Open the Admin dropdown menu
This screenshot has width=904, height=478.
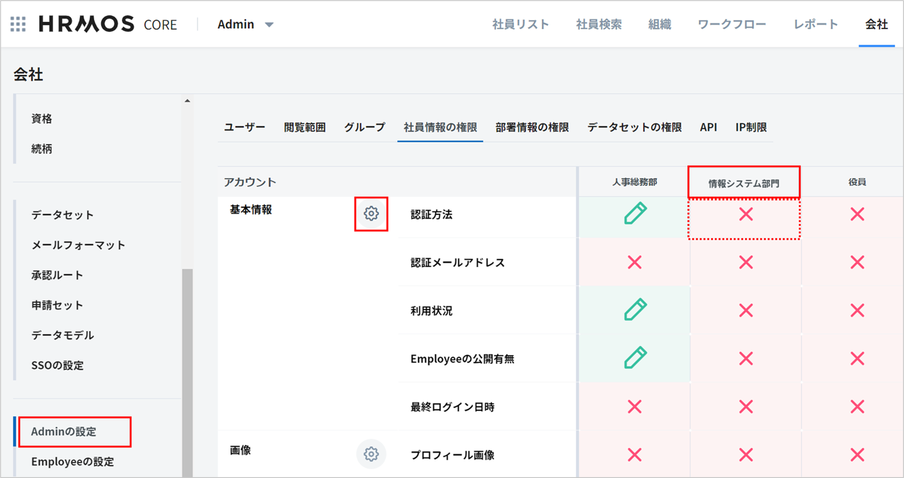[245, 24]
